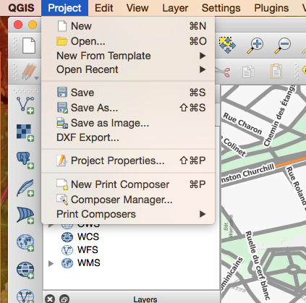The height and width of the screenshot is (303, 306).
Task: Open the Layer menu
Action: click(175, 8)
